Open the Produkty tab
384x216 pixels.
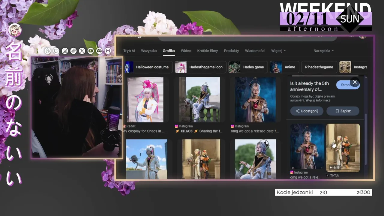coord(231,51)
